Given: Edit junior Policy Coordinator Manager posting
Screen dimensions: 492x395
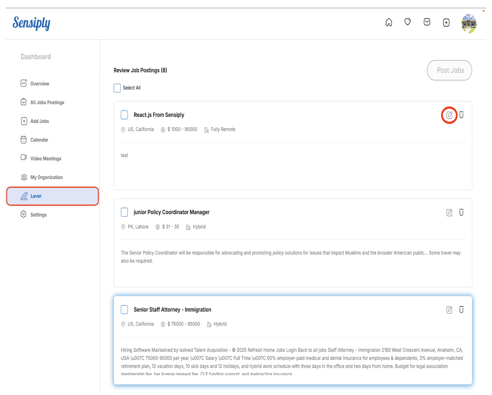Looking at the screenshot, I should click(x=449, y=213).
